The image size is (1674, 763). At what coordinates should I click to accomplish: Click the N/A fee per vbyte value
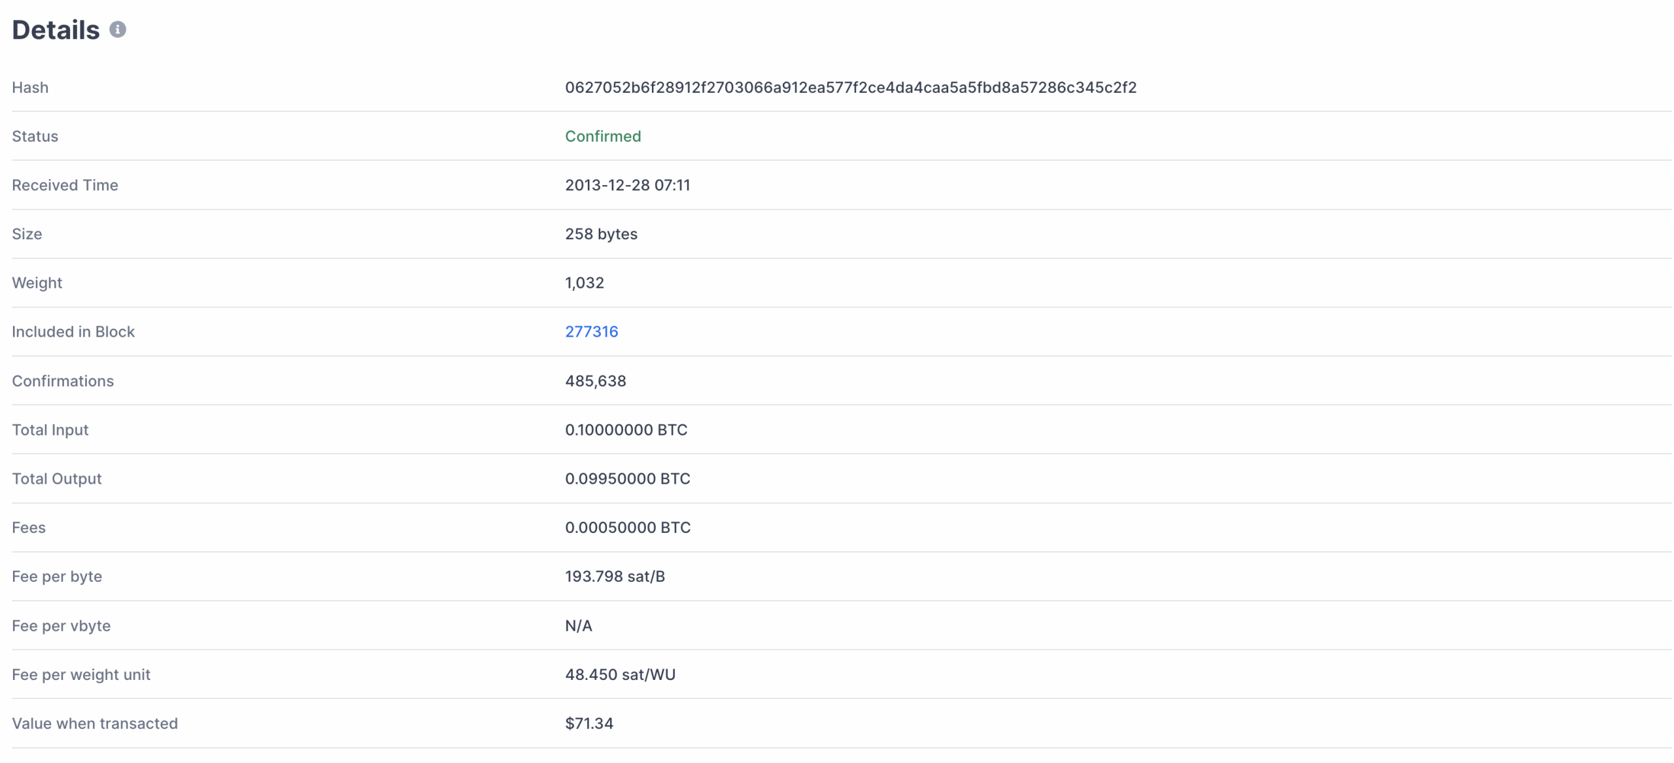click(x=579, y=626)
